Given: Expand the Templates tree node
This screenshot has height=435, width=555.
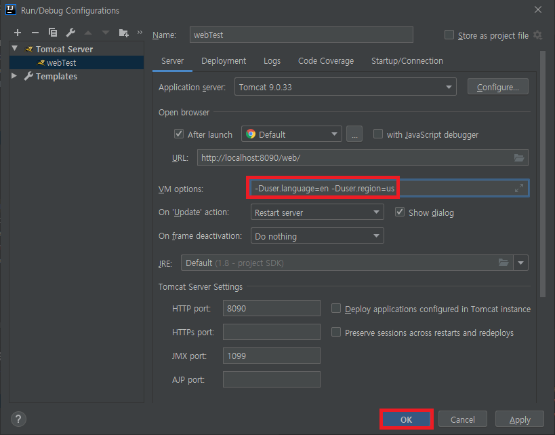Looking at the screenshot, I should (14, 75).
